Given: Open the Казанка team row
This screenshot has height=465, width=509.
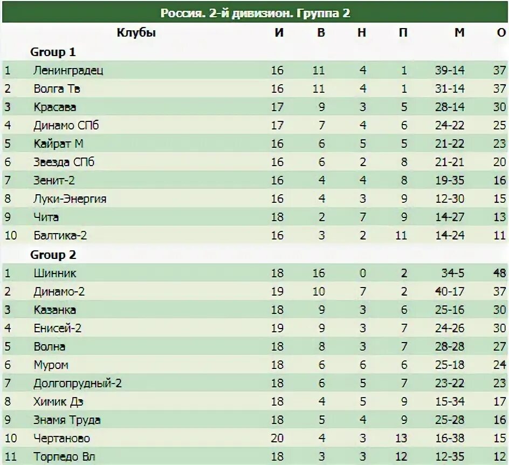Looking at the screenshot, I should coord(254,310).
